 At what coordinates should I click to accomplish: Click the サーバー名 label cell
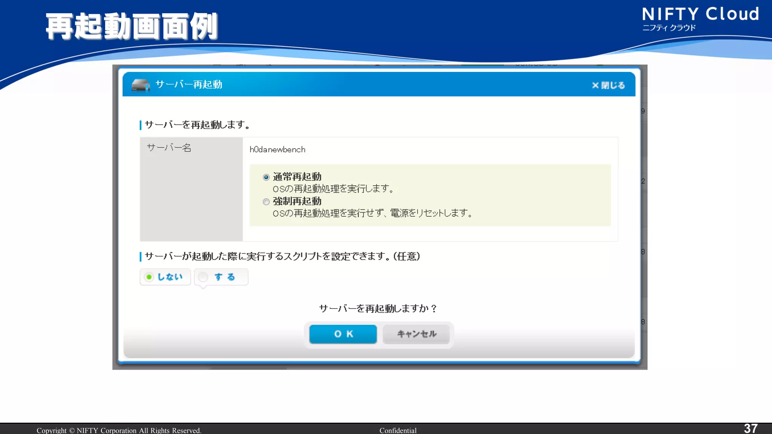[x=191, y=189]
